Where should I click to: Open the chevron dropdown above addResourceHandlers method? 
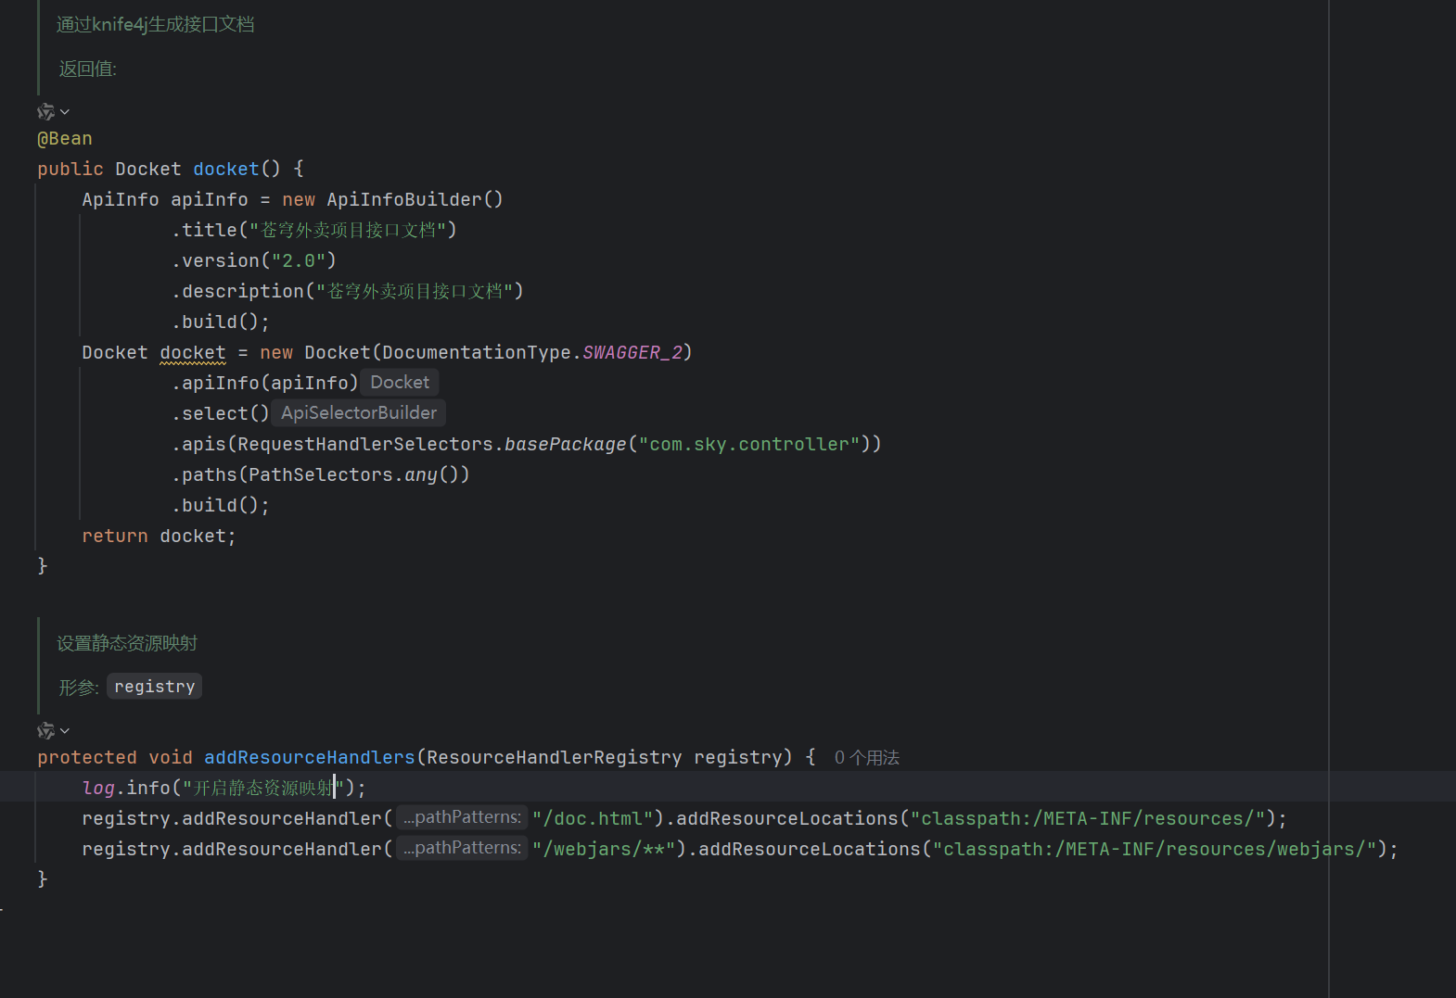point(65,731)
